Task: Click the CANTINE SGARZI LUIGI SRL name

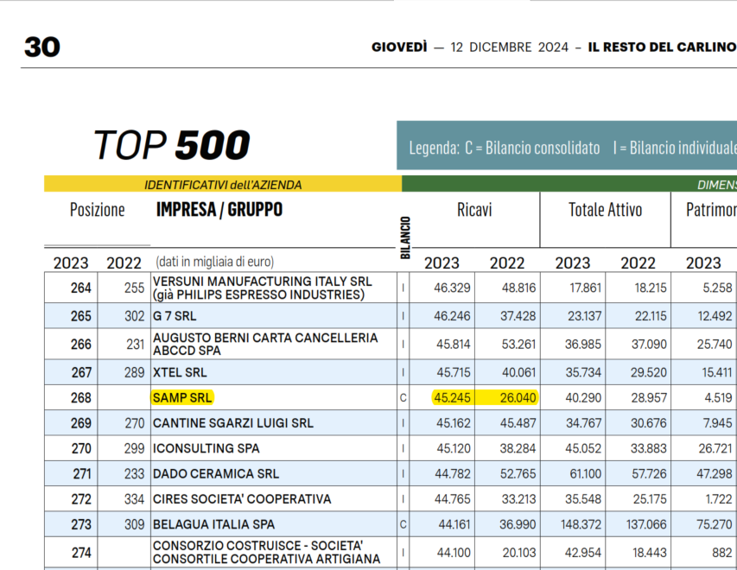Action: (233, 423)
